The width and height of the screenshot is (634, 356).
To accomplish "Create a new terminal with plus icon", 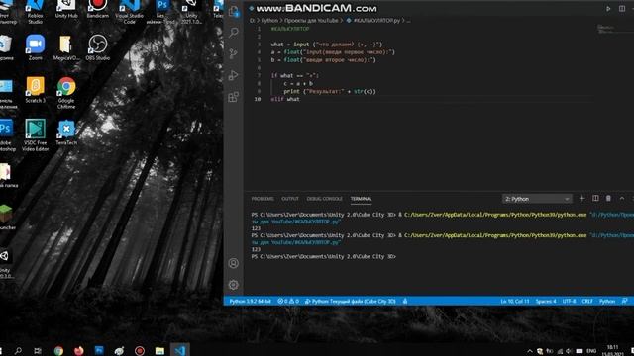I will coord(581,198).
